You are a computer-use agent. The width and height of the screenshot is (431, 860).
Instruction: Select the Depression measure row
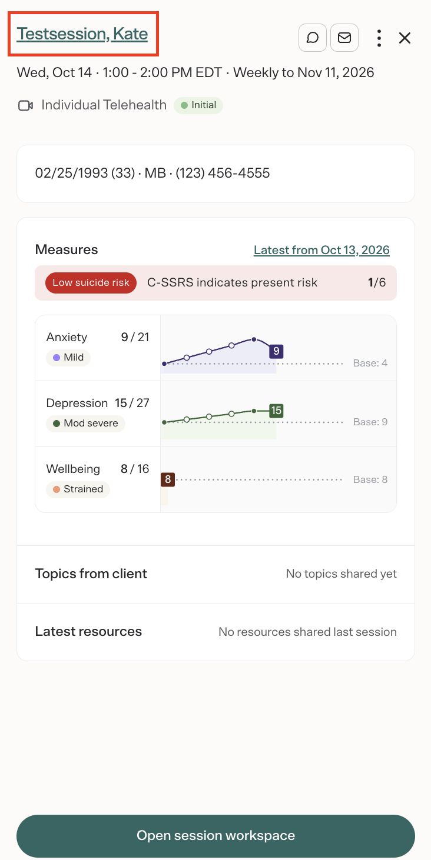point(216,414)
